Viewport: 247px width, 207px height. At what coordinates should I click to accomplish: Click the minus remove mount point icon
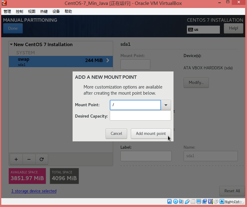click(x=29, y=159)
